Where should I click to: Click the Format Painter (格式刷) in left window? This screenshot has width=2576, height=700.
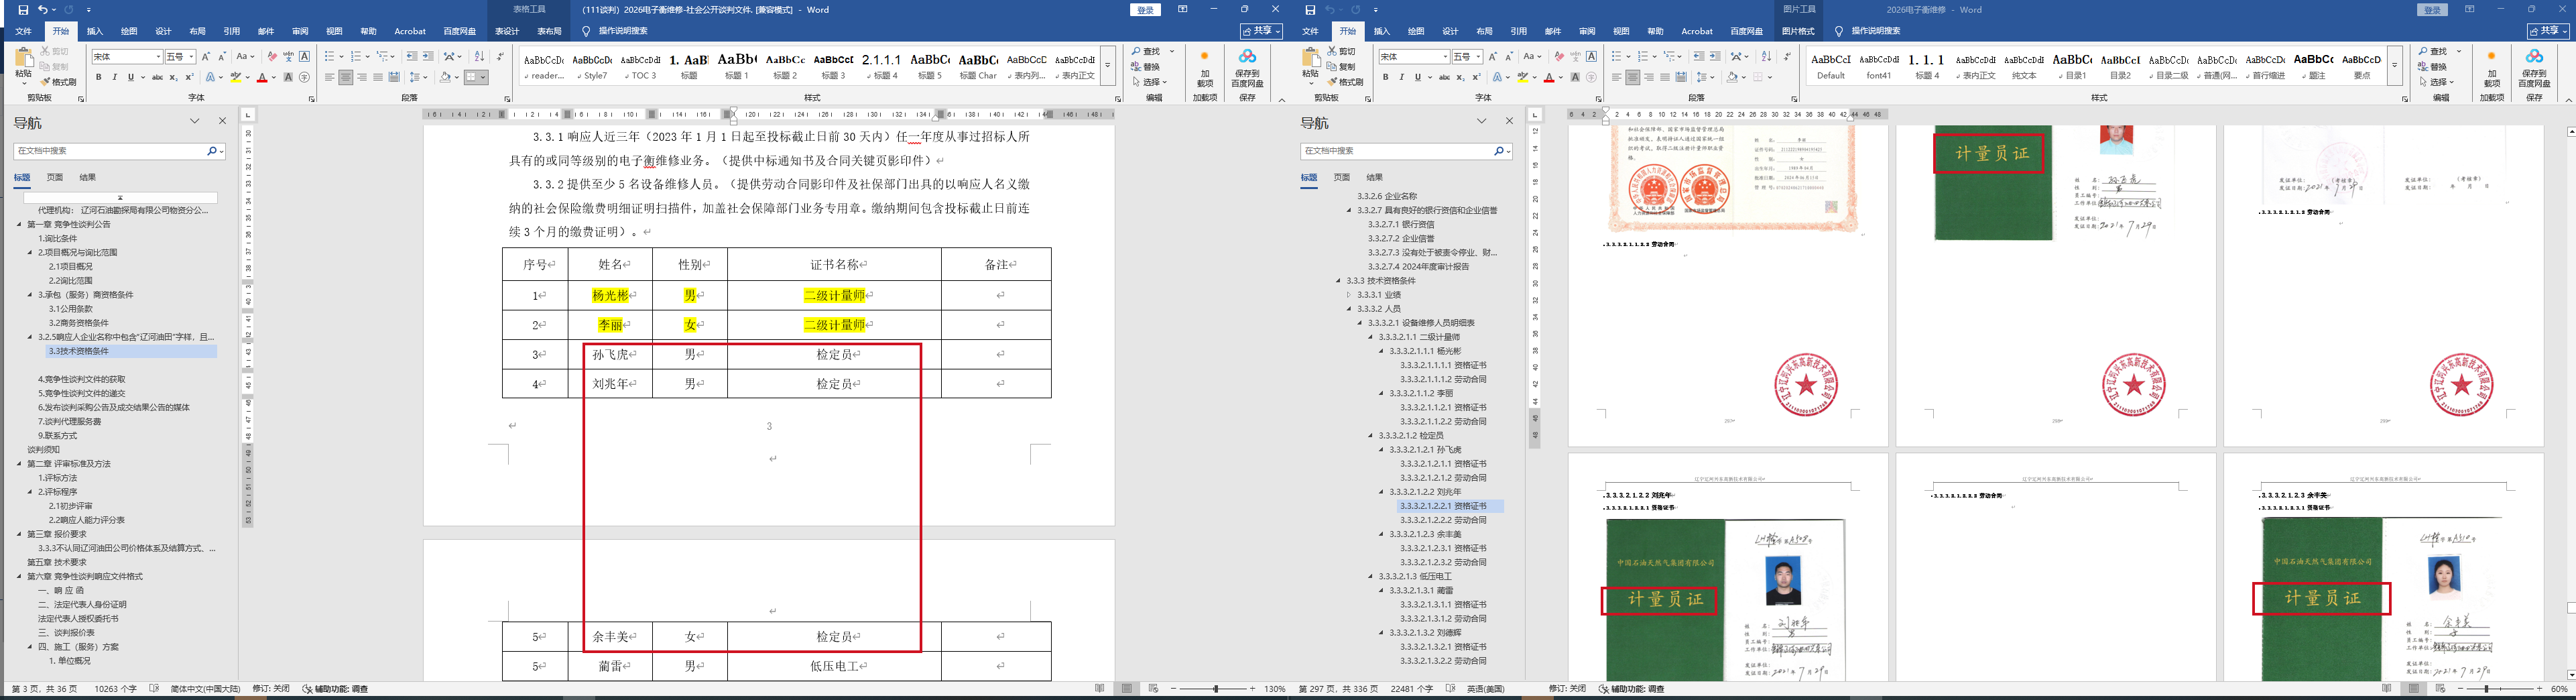click(x=61, y=82)
